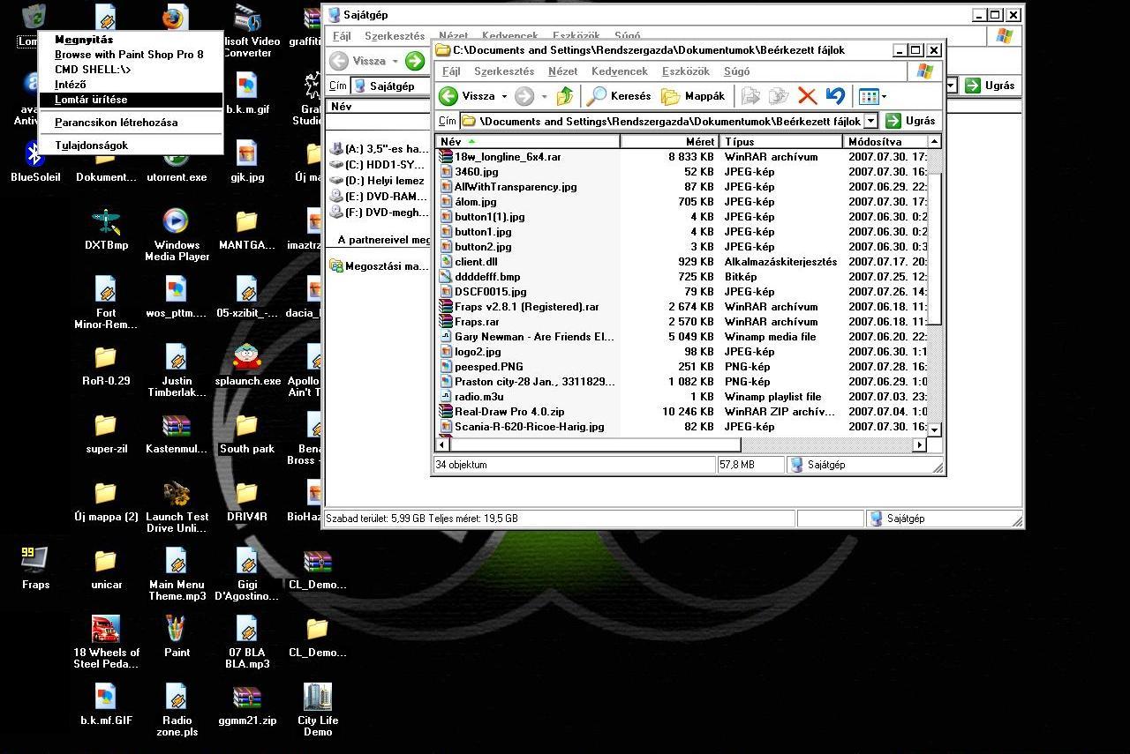Click the file list scroll-down arrow
This screenshot has height=754, width=1130.
934,429
